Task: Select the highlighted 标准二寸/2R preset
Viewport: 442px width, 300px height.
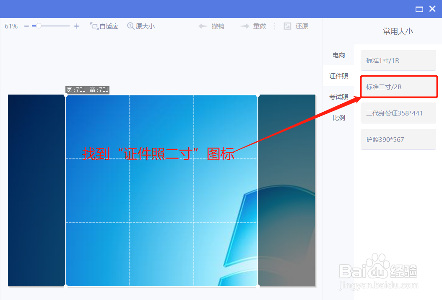Action: click(398, 86)
